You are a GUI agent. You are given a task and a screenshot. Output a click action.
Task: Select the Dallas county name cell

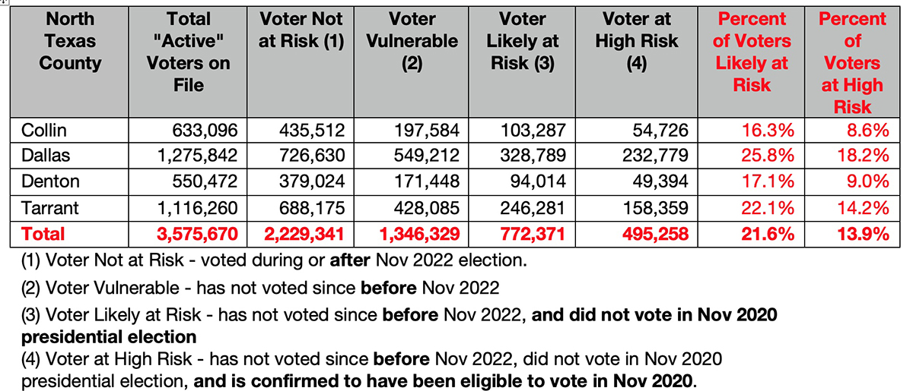tap(70, 156)
